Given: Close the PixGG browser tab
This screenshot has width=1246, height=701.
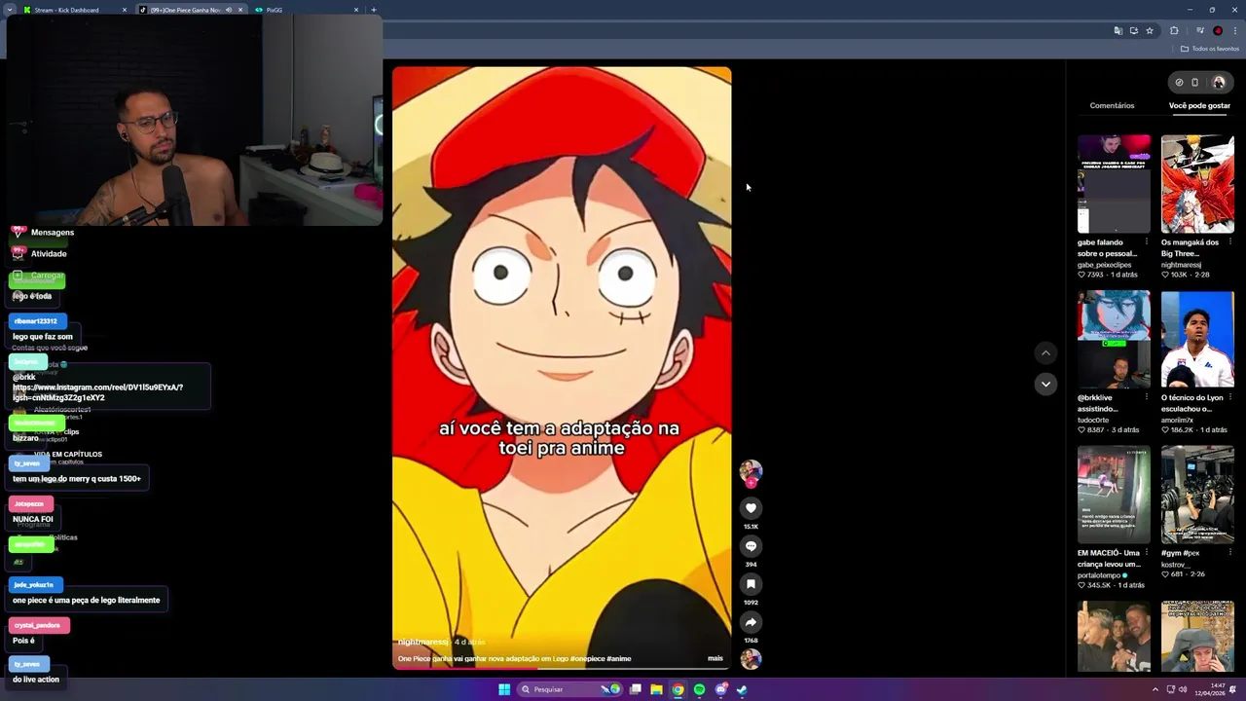Looking at the screenshot, I should point(356,10).
